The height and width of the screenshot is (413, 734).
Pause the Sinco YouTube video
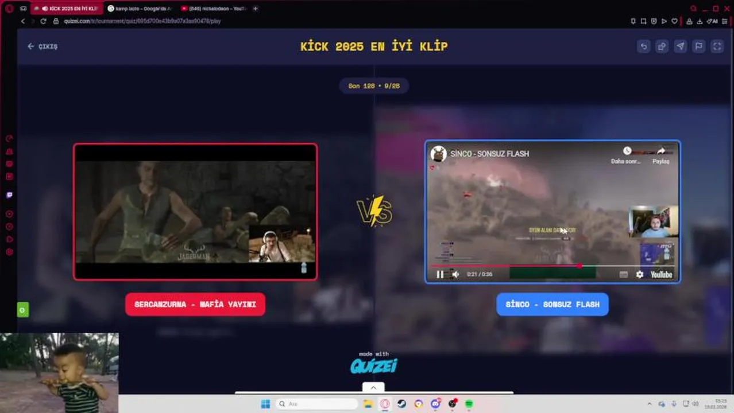coord(440,274)
